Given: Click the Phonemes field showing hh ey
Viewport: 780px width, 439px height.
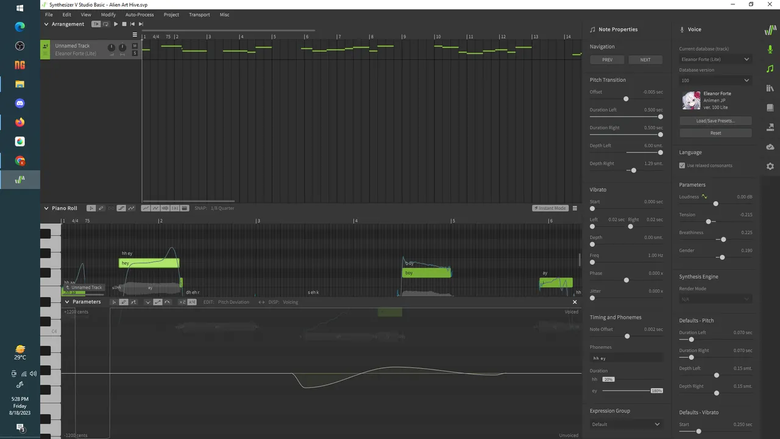Looking at the screenshot, I should (x=626, y=359).
